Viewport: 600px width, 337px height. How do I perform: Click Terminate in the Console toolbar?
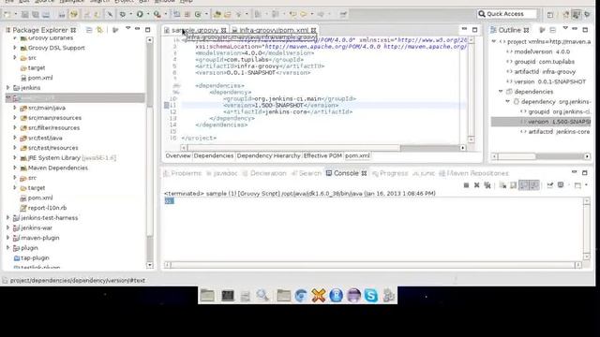(466, 185)
